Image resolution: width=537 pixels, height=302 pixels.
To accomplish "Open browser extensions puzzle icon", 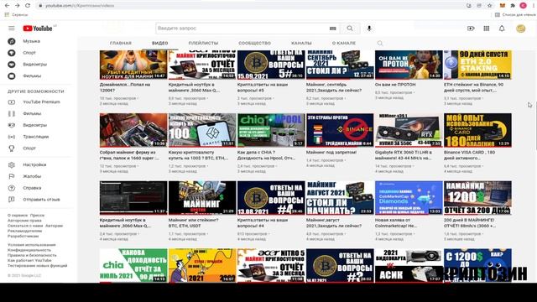I will [x=513, y=6].
